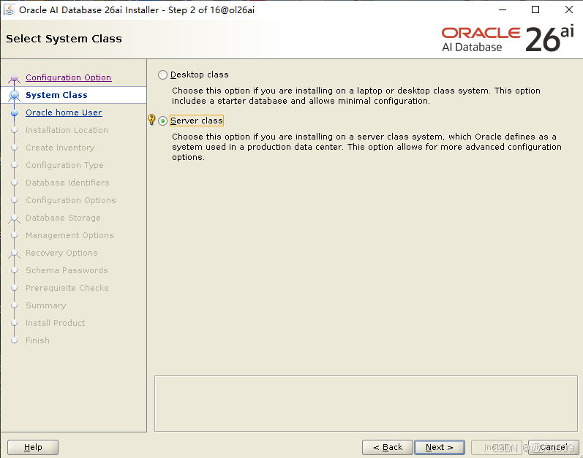Click the Cancel button
583x458 pixels.
click(553, 447)
